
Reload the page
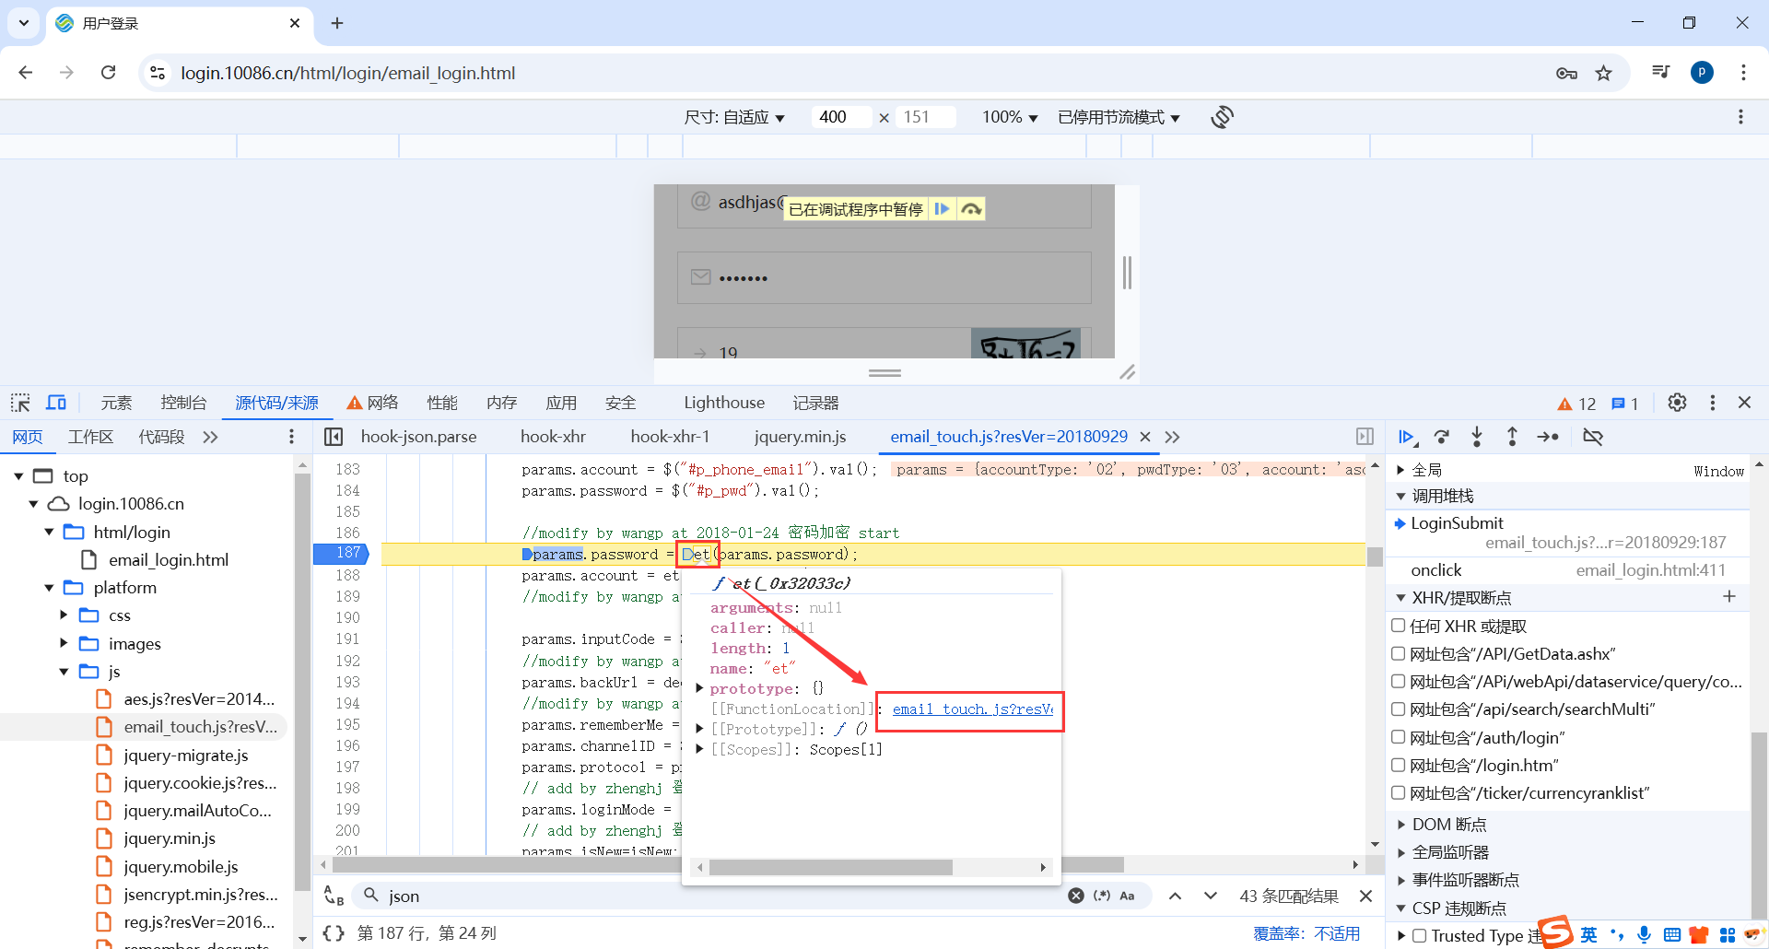click(x=108, y=73)
